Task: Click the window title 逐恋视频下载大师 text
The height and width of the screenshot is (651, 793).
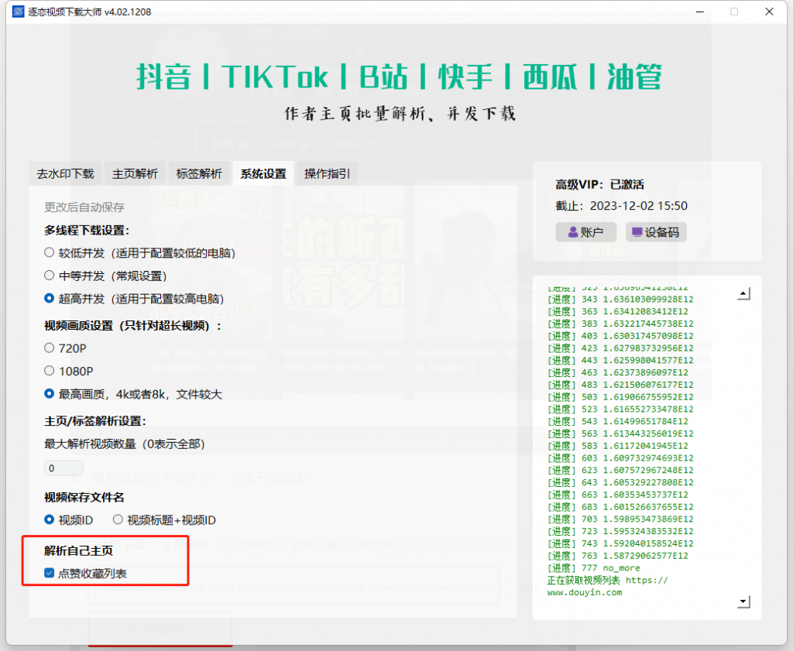Action: pyautogui.click(x=90, y=12)
